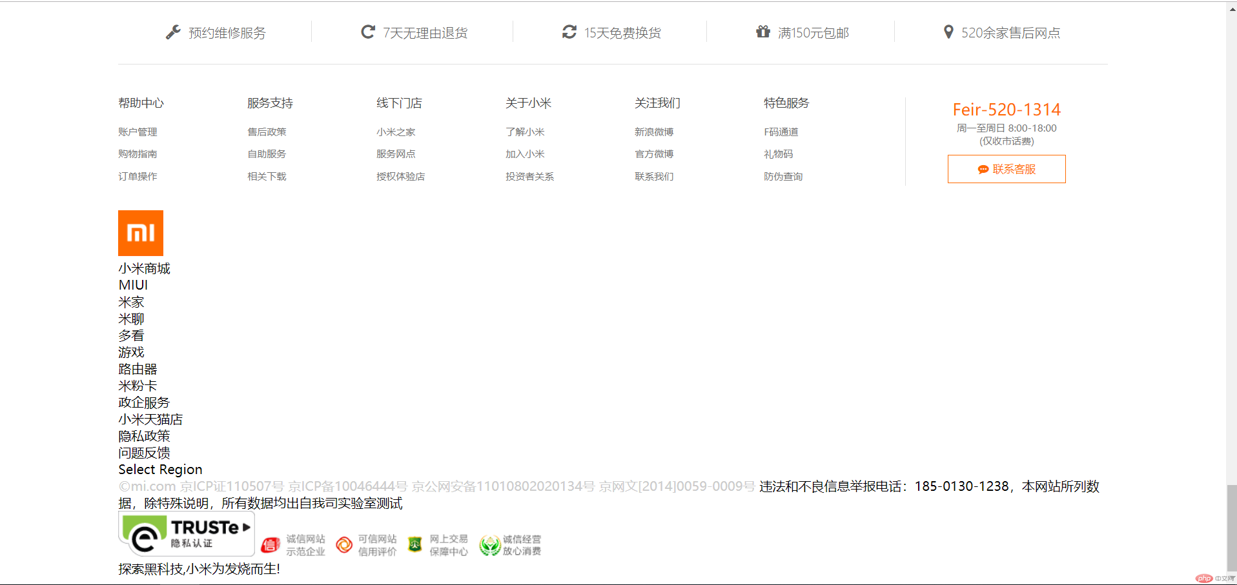
Task: Open 游戏 site link
Action: [131, 352]
